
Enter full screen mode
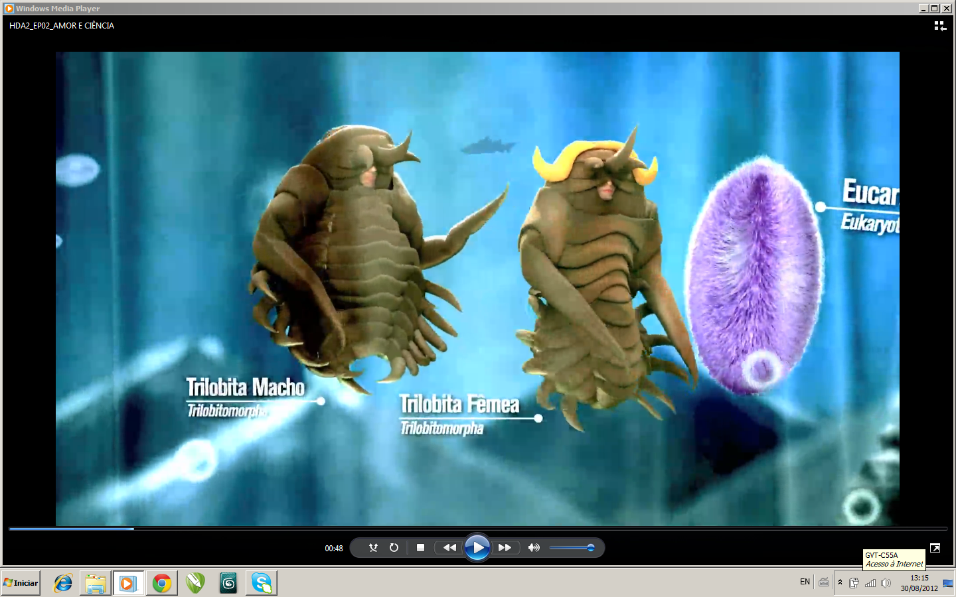[935, 548]
